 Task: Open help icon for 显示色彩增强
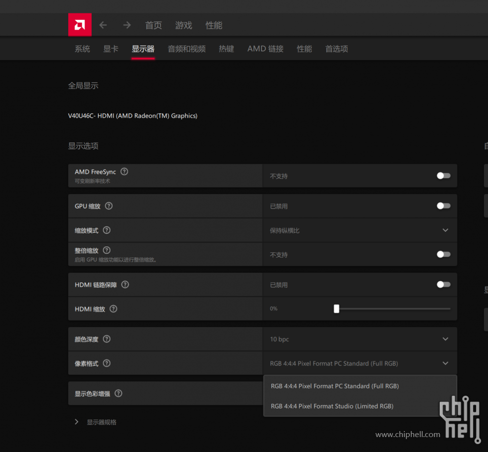(x=119, y=393)
